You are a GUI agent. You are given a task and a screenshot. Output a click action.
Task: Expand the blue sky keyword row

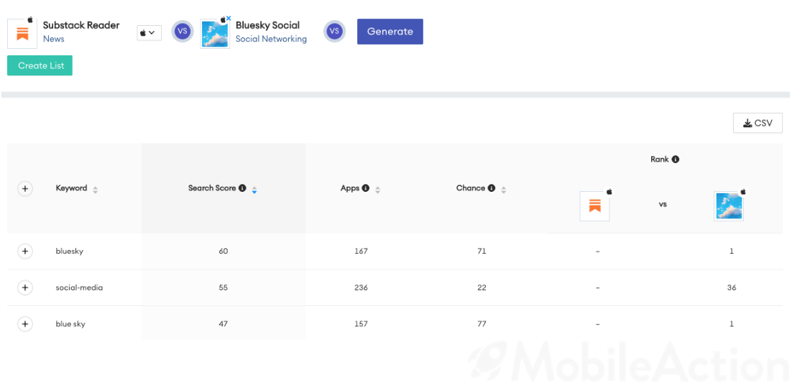[24, 324]
